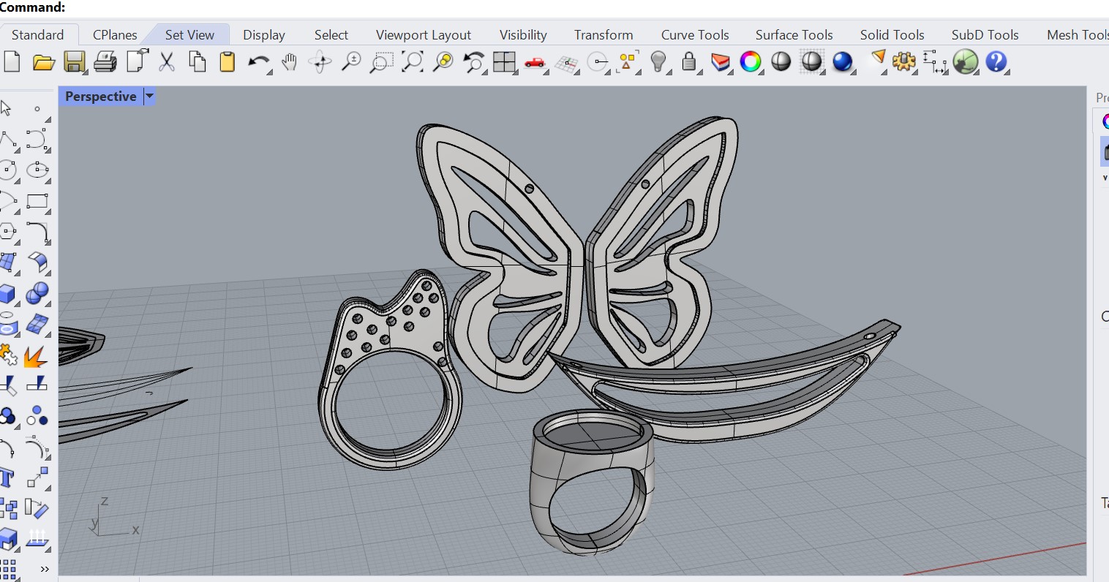1109x582 pixels.
Task: Activate the Pan hand tool
Action: 290,62
